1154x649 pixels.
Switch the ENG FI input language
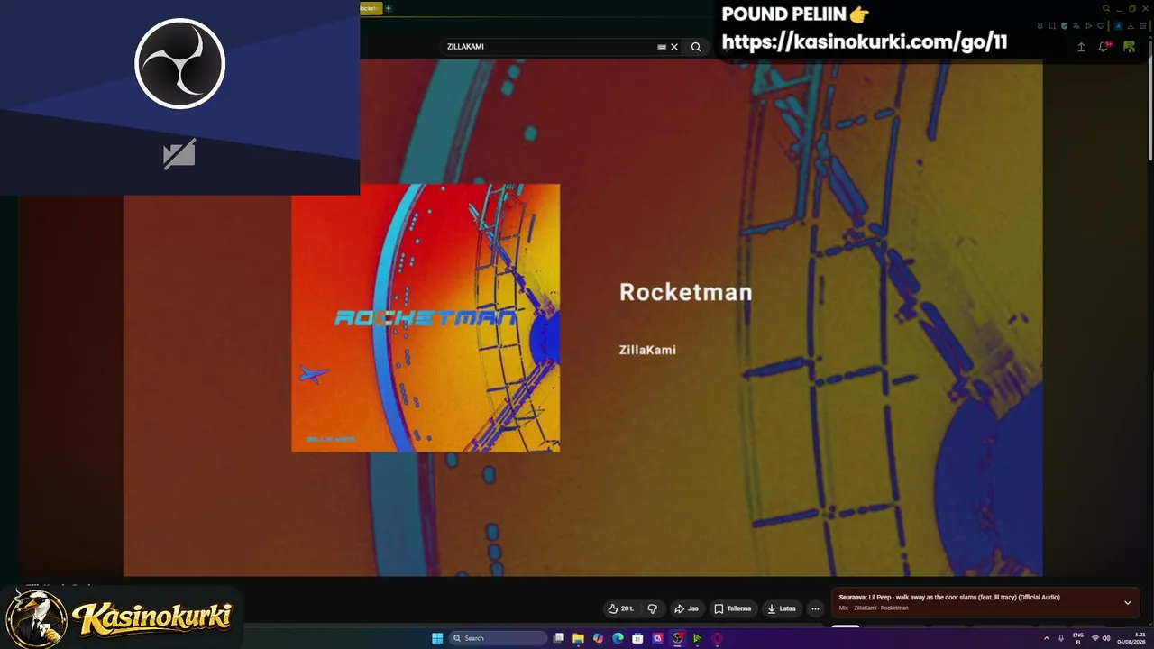tap(1078, 638)
